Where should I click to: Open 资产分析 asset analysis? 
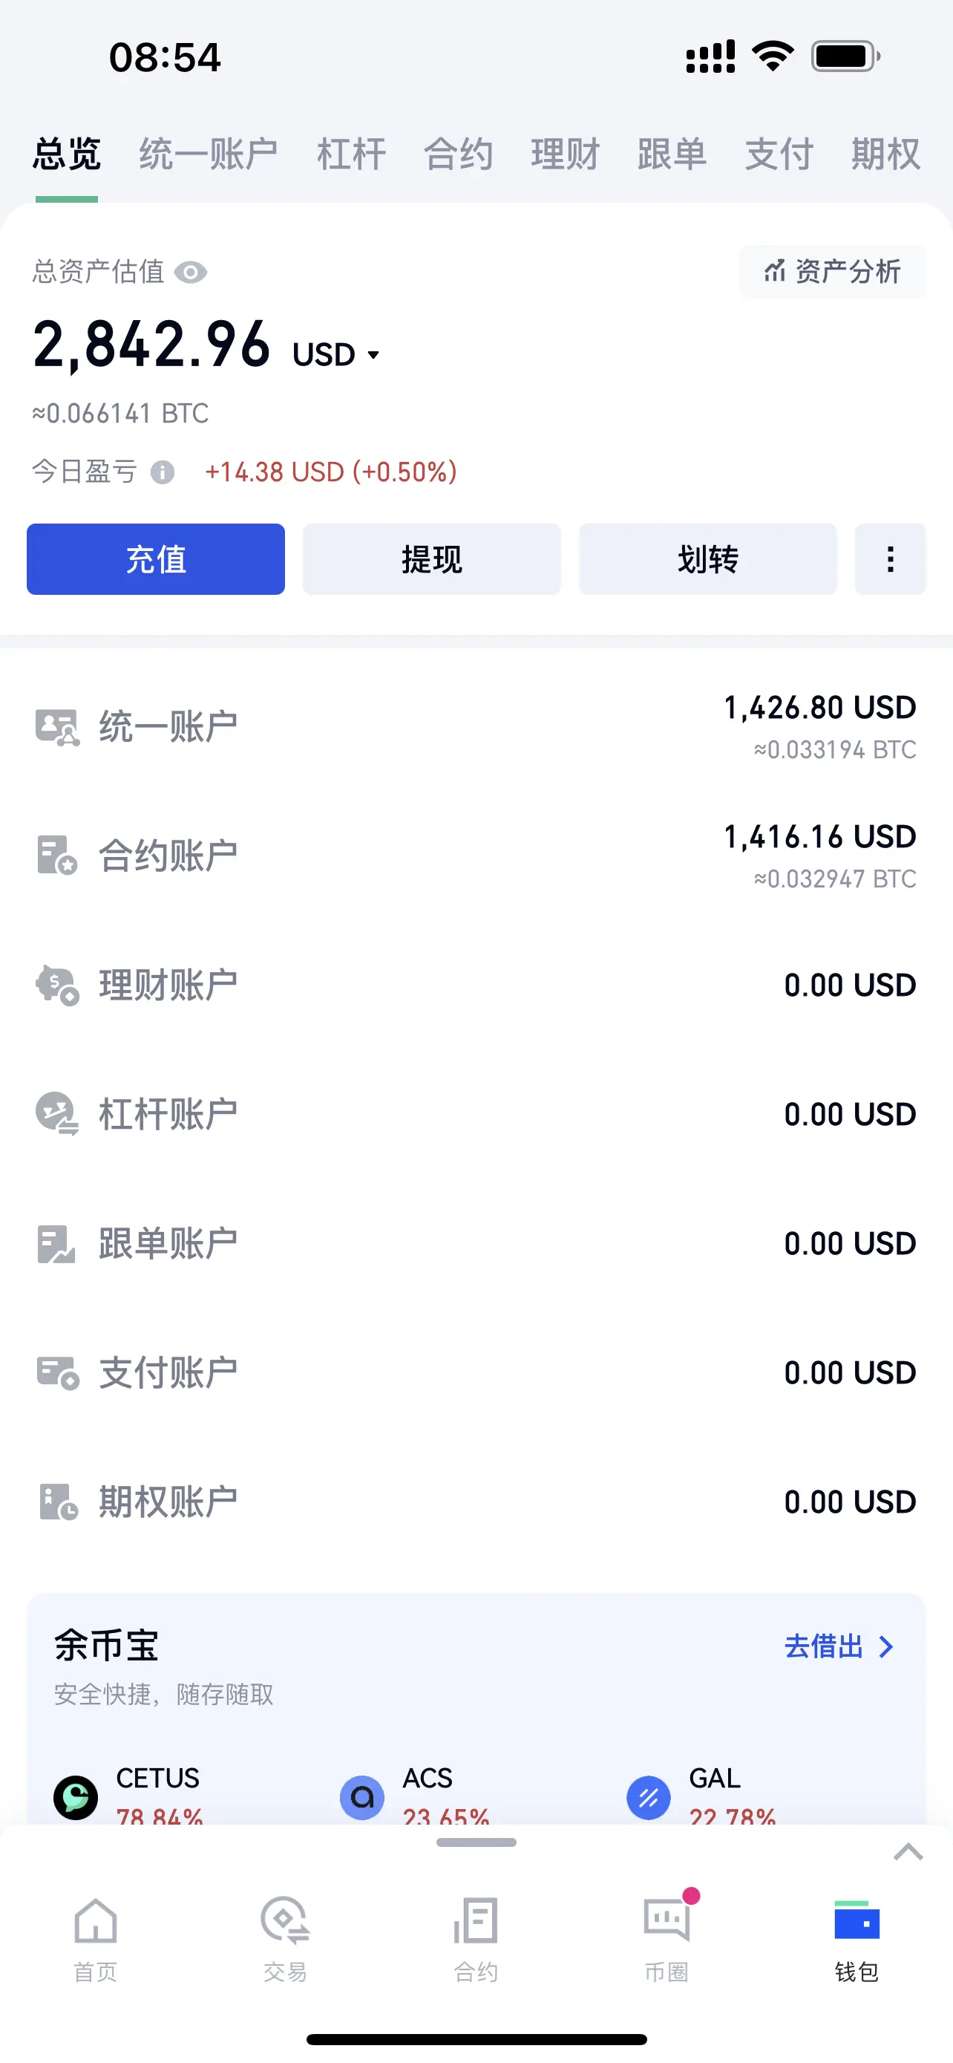point(832,273)
